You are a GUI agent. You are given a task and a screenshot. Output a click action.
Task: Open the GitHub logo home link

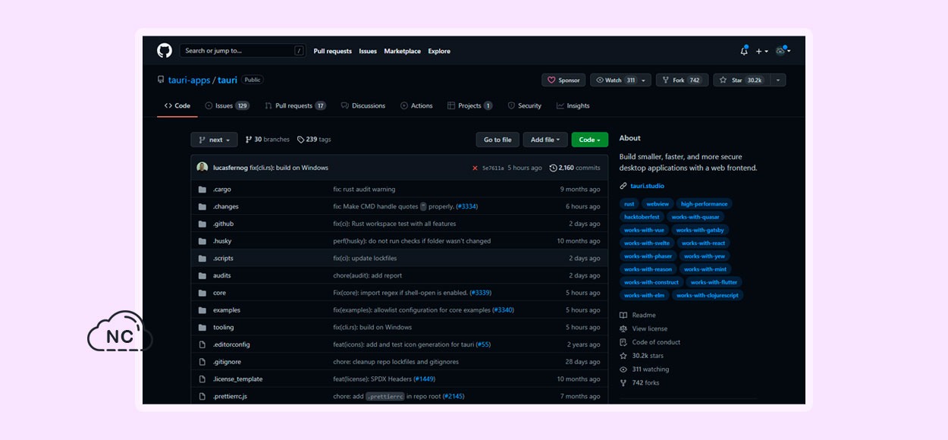165,51
